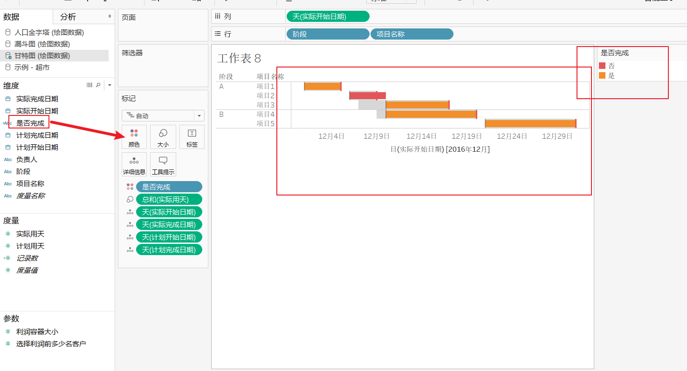Click the 是否完成 legend title
The image size is (687, 371).
[615, 53]
